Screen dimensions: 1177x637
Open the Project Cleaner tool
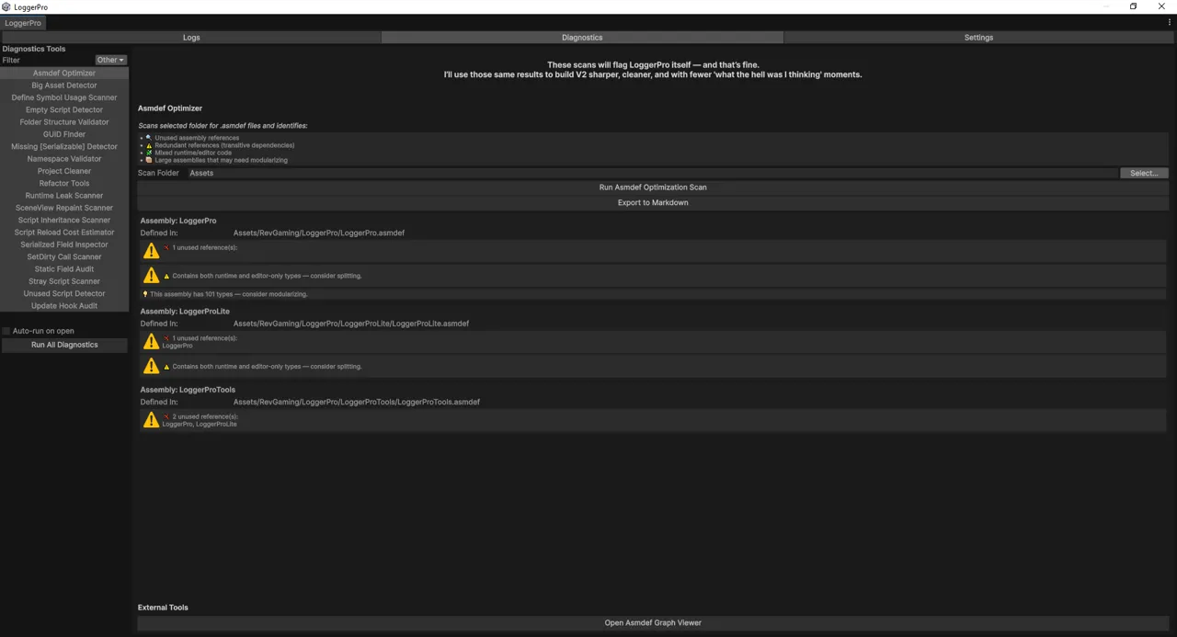point(64,171)
